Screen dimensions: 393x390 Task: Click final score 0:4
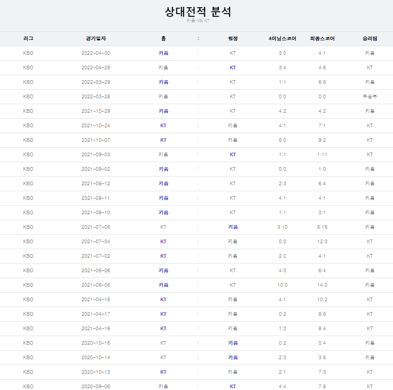pyautogui.click(x=322, y=343)
